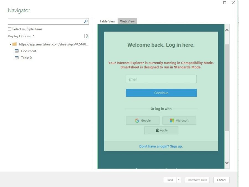Image resolution: width=249 pixels, height=187 pixels.
Task: Switch to the Web View tab
Action: tap(127, 21)
